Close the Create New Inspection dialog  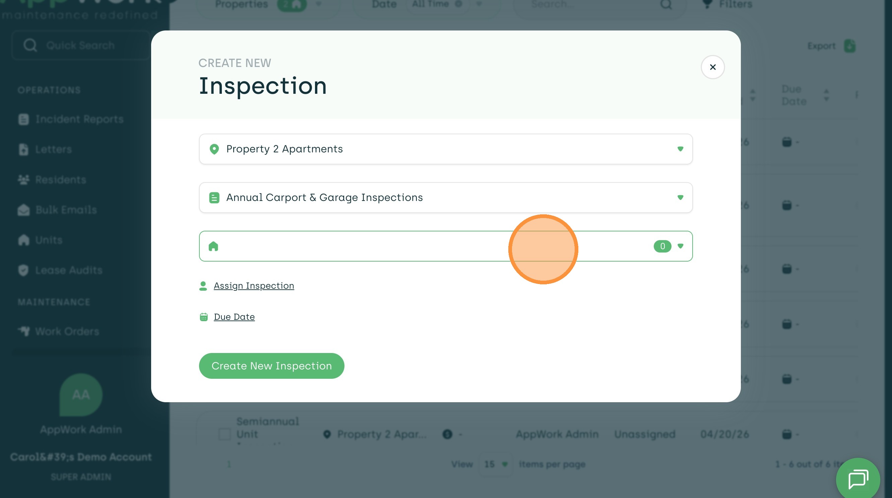pyautogui.click(x=712, y=67)
